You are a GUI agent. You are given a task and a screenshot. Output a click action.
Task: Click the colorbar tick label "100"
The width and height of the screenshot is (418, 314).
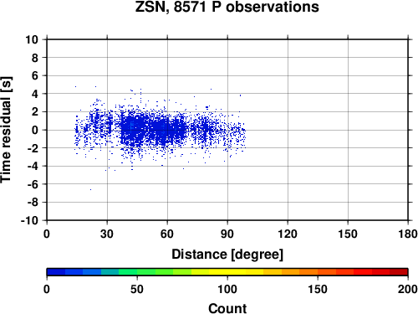(227, 289)
